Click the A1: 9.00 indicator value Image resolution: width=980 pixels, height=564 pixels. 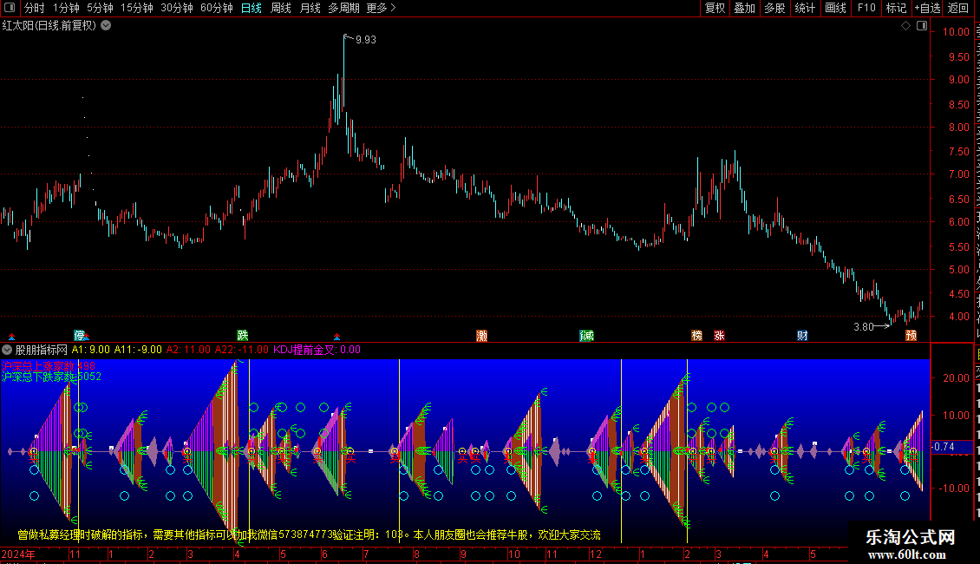click(90, 350)
